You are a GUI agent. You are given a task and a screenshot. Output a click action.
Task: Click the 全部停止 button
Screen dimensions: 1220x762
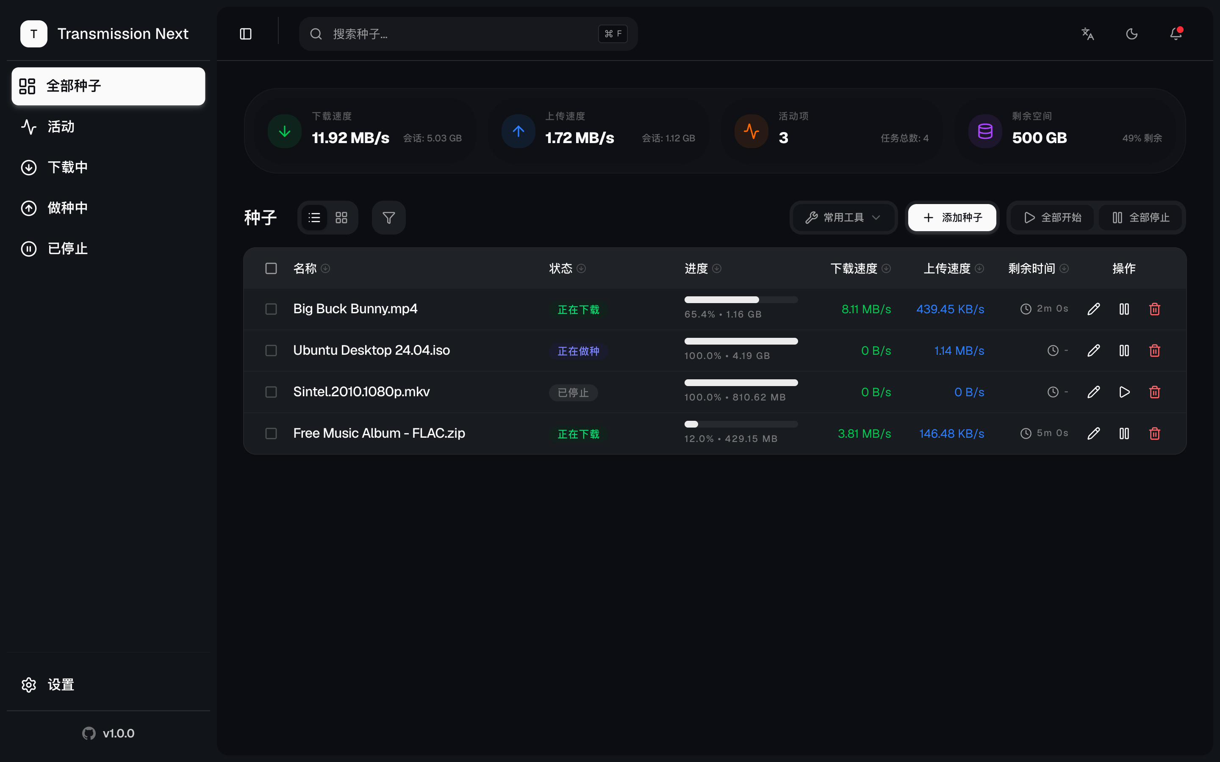click(1140, 218)
